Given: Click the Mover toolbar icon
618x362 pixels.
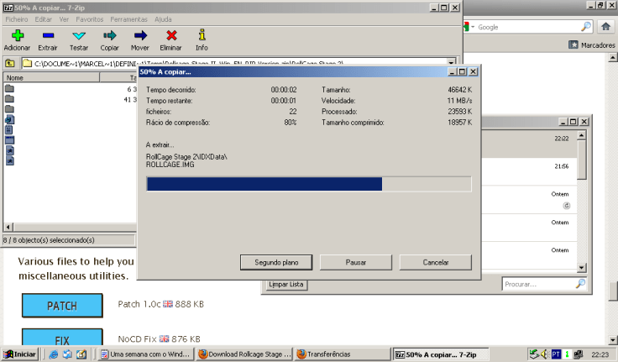Looking at the screenshot, I should tap(140, 35).
